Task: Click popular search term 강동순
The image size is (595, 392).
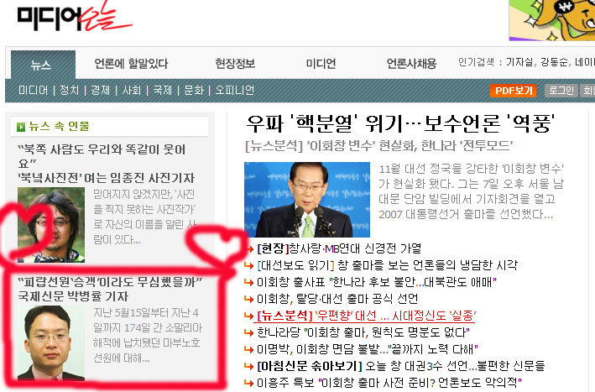Action: pos(554,62)
